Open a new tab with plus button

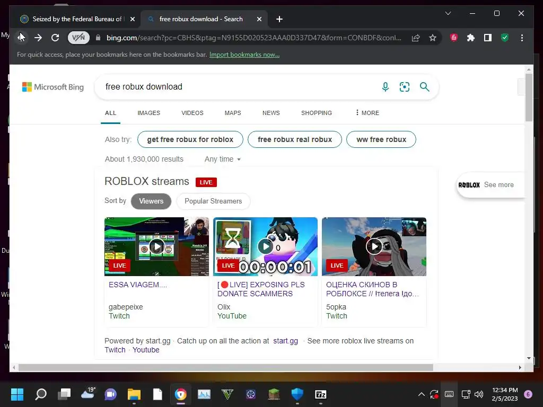(x=279, y=19)
